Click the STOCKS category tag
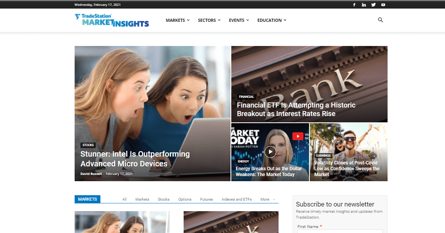The image size is (445, 233). [x=88, y=145]
